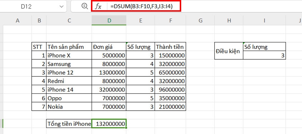Select column H header
The width and height of the screenshot is (302, 134).
tap(229, 21)
